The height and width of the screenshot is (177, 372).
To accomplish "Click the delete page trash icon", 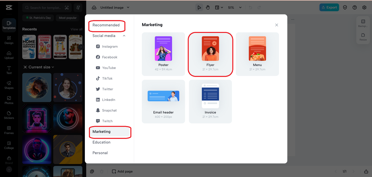I will 101,171.
